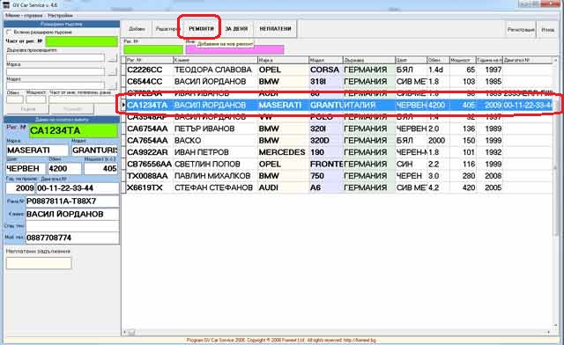Click the GV Car Service title bar icon
The height and width of the screenshot is (345, 564).
(x=6, y=4)
